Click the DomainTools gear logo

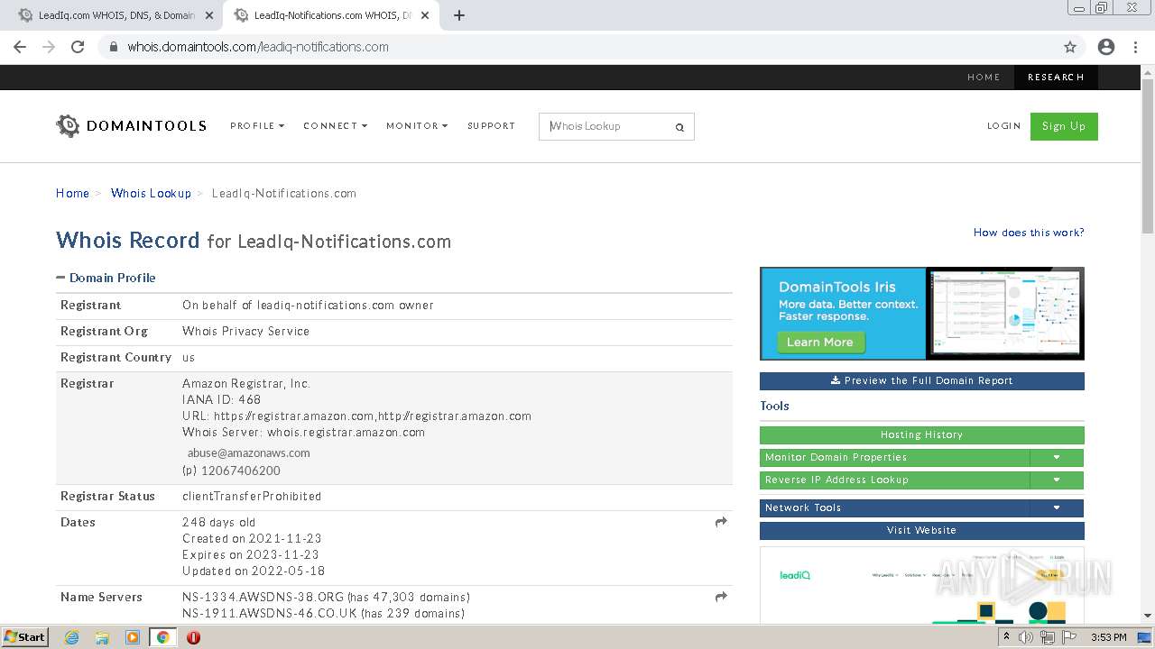[68, 126]
